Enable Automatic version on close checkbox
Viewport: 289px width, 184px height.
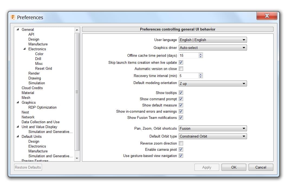pyautogui.click(x=181, y=69)
